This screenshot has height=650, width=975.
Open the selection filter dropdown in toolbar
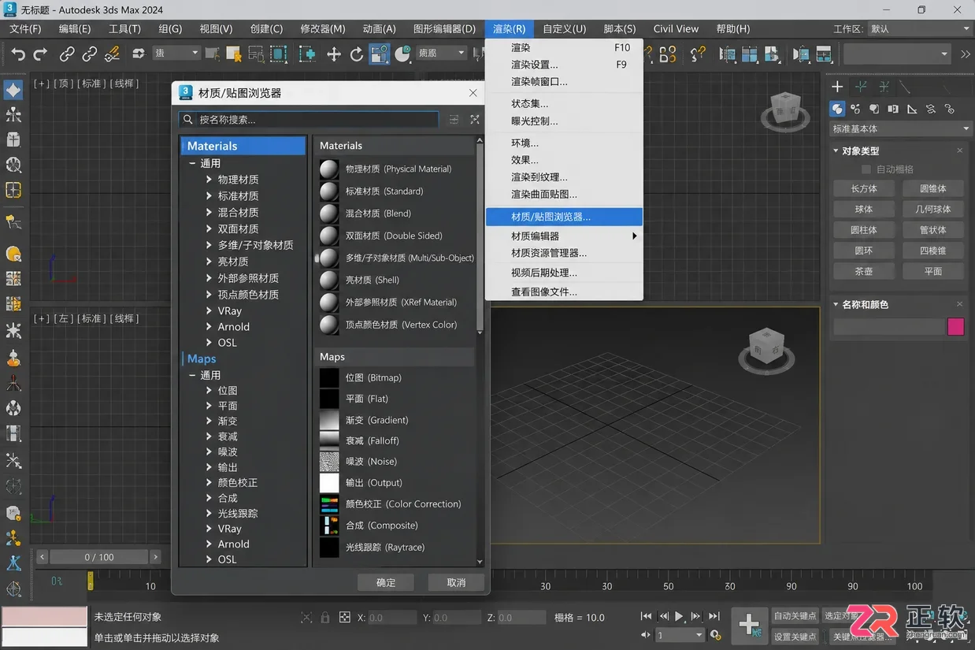pos(176,54)
